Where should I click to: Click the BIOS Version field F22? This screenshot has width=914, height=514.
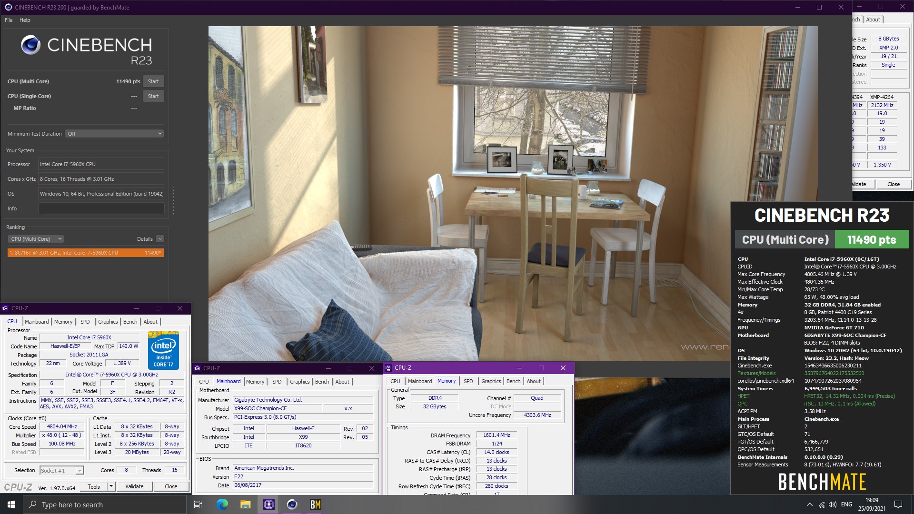(303, 477)
